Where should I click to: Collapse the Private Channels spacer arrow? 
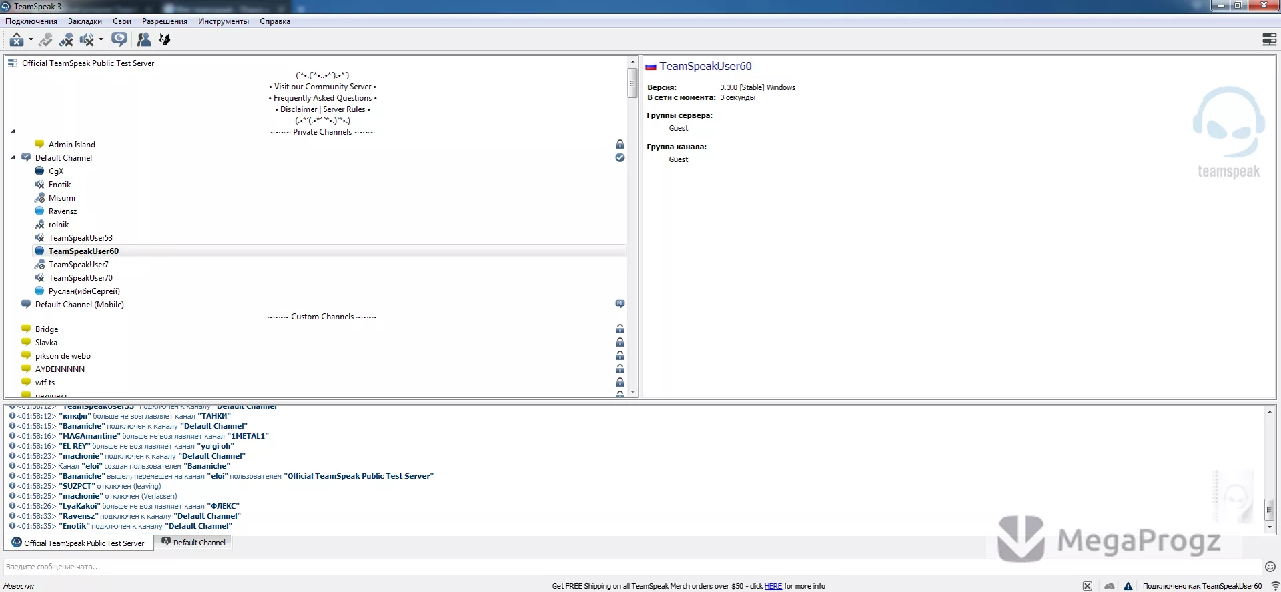tap(13, 131)
